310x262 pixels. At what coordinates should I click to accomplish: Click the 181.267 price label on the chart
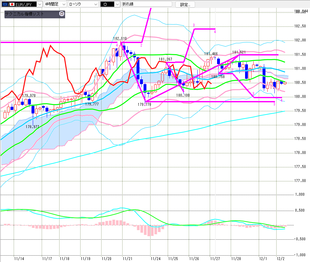[x=165, y=59]
